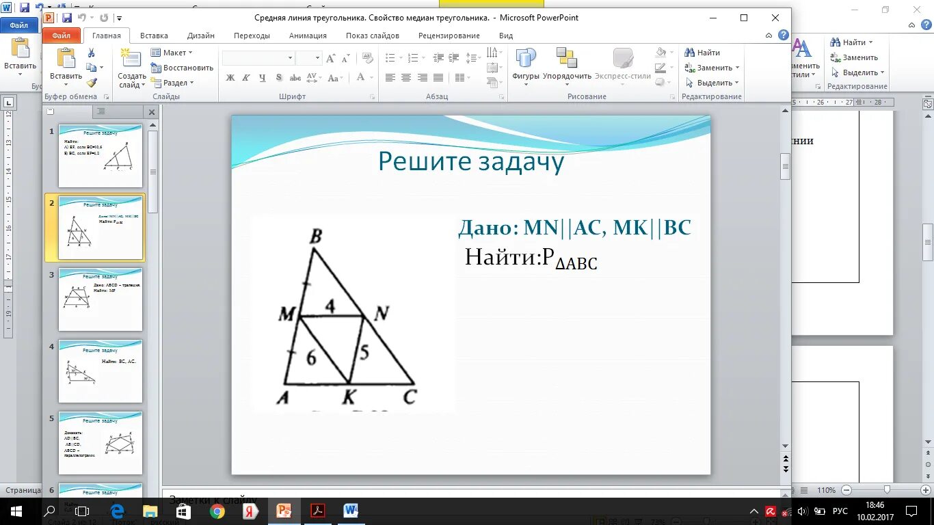The height and width of the screenshot is (525, 934).
Task: Justify text in paragraph group
Action: click(x=438, y=78)
